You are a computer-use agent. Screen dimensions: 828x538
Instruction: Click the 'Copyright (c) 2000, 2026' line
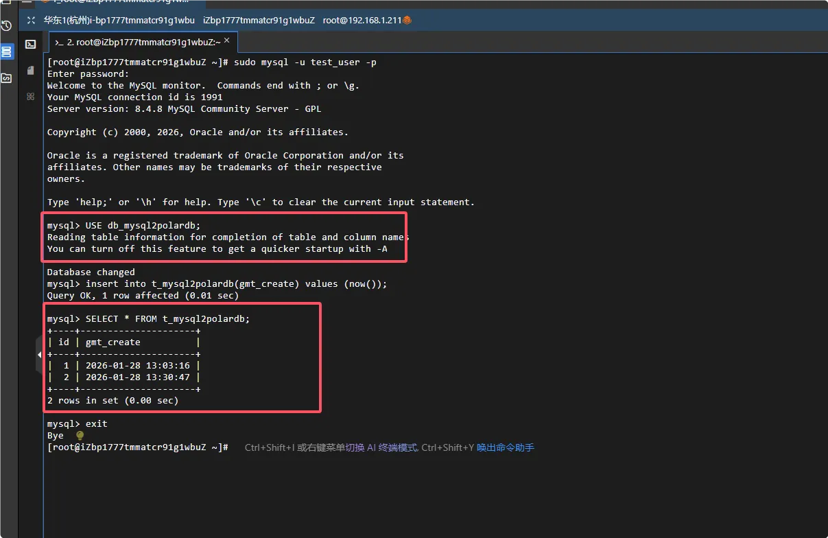pyautogui.click(x=198, y=132)
